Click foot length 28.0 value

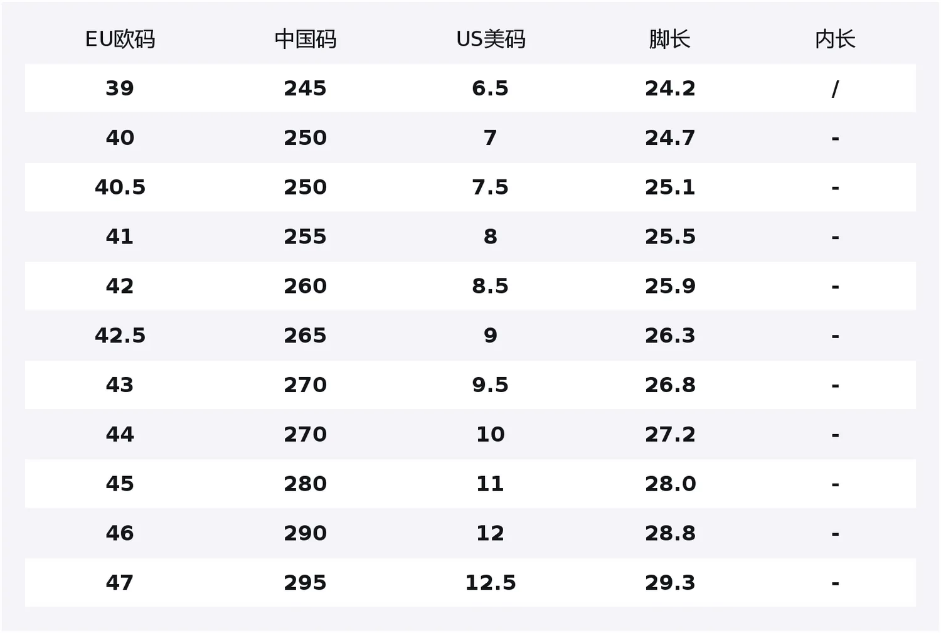pos(670,484)
